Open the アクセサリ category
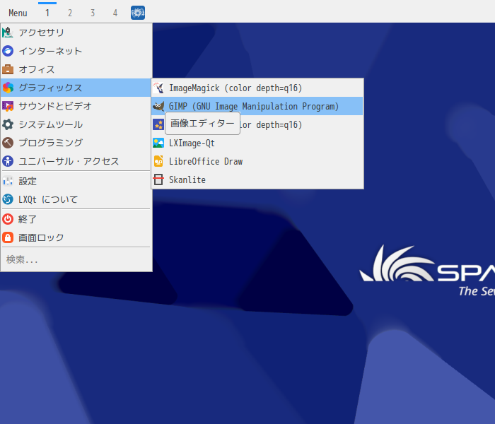Image resolution: width=495 pixels, height=424 pixels. click(76, 33)
